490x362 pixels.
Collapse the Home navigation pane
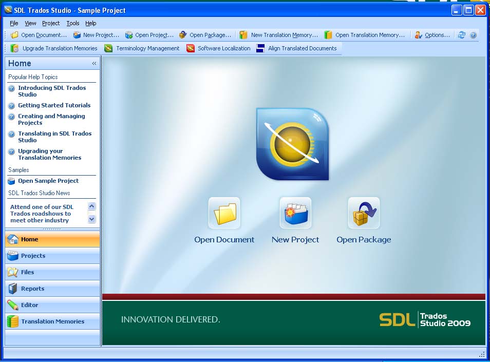[94, 63]
